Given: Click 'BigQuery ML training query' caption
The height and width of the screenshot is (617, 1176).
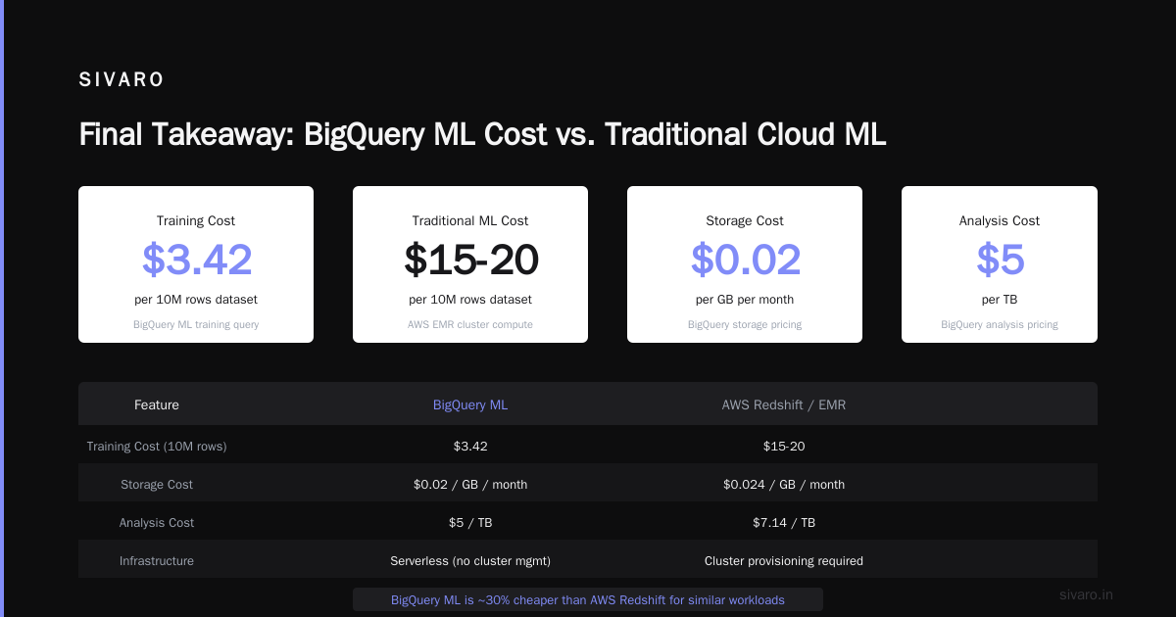Looking at the screenshot, I should click(x=196, y=324).
